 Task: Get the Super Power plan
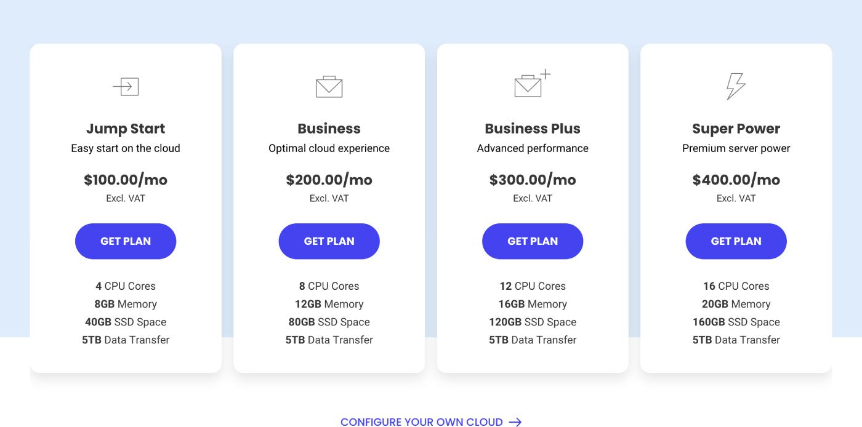click(736, 241)
